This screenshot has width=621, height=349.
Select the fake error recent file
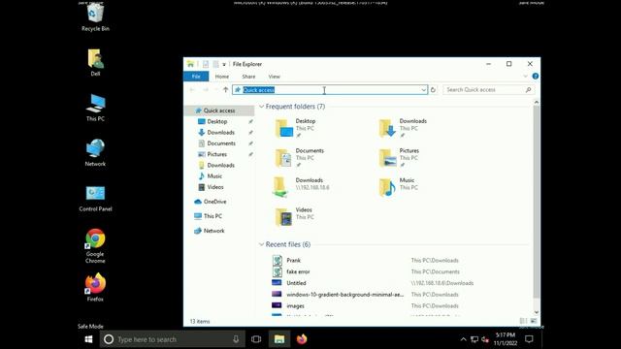(298, 271)
